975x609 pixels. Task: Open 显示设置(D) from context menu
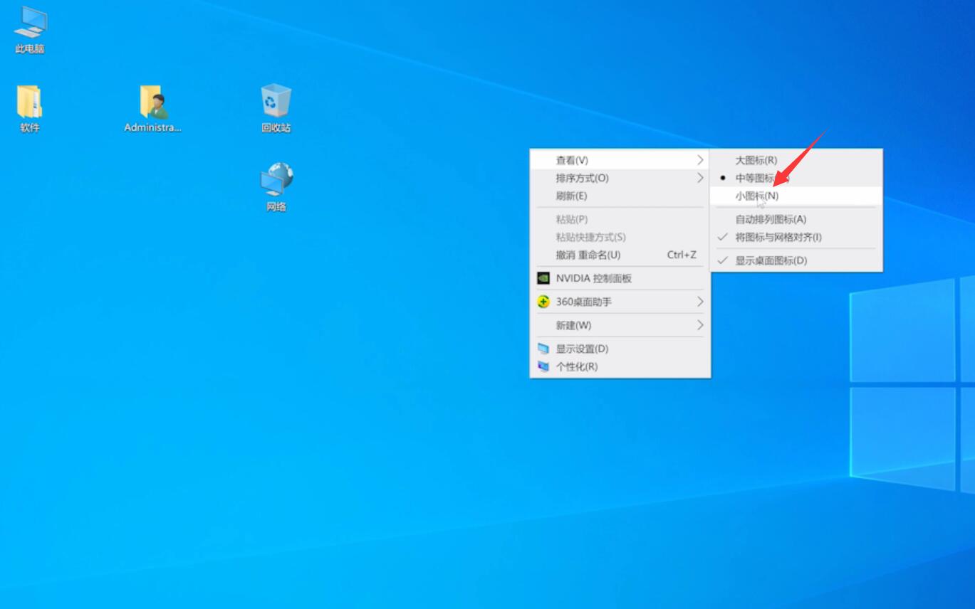click(620, 349)
